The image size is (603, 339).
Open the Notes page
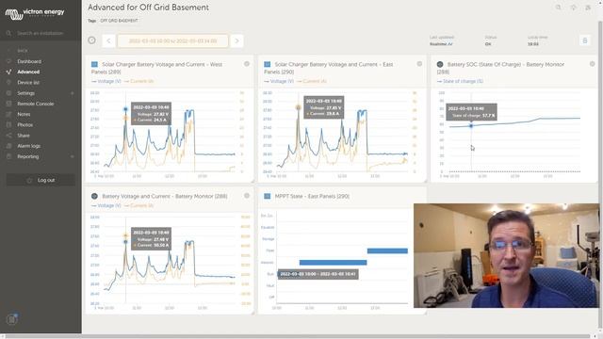pos(24,115)
